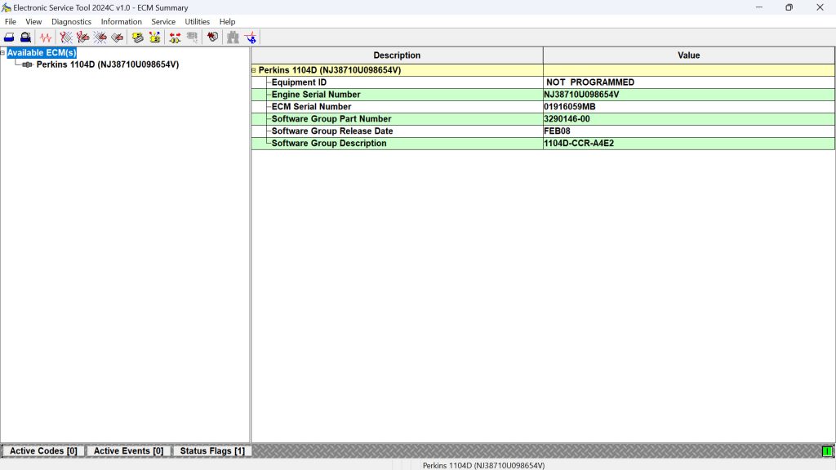Click the globe information toolbar icon
Viewport: 836px width, 470px height.
(x=212, y=37)
